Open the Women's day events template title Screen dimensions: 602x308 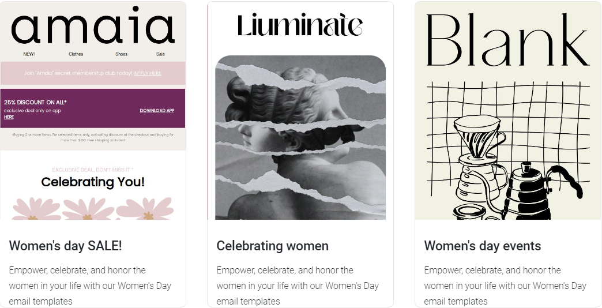tap(483, 246)
